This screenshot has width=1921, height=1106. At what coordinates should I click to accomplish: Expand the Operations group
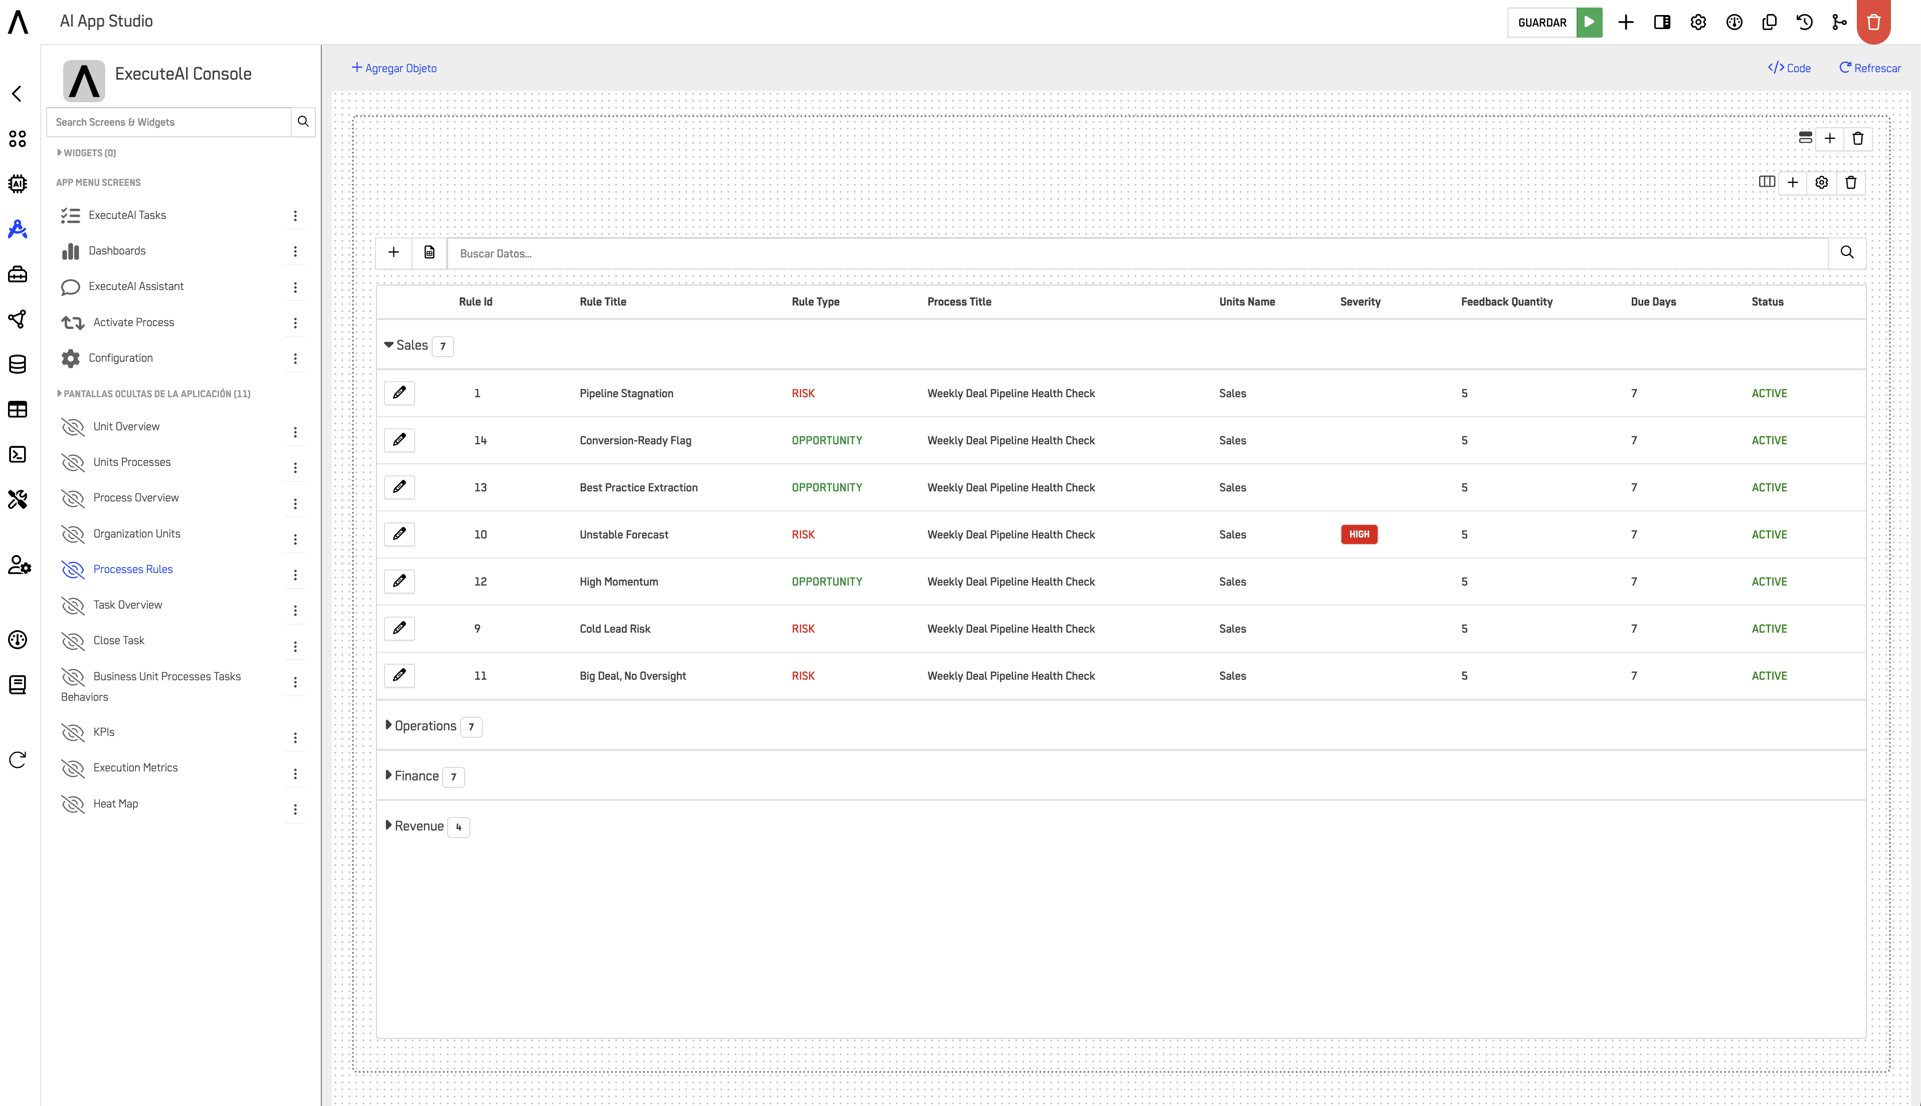click(389, 725)
